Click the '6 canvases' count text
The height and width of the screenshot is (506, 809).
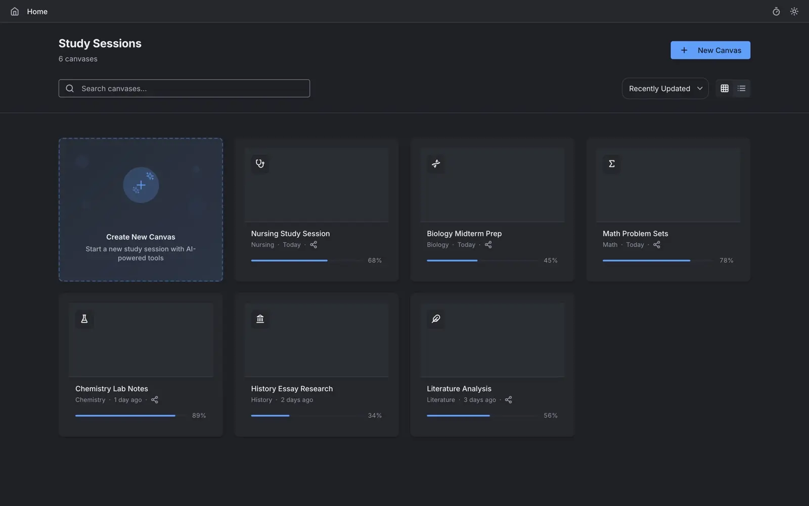[x=78, y=59]
